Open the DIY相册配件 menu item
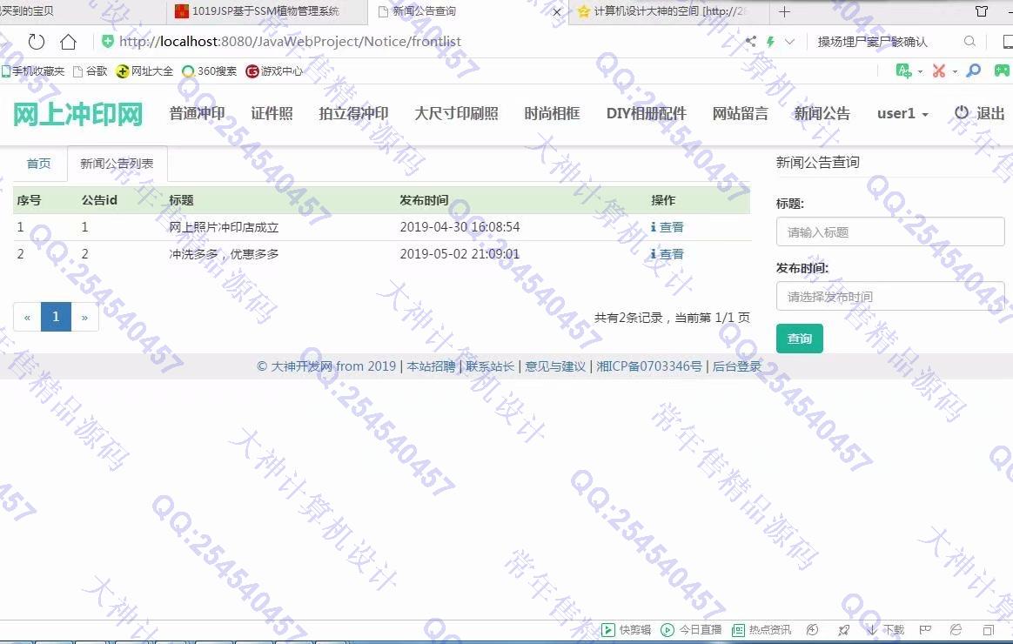 (646, 114)
